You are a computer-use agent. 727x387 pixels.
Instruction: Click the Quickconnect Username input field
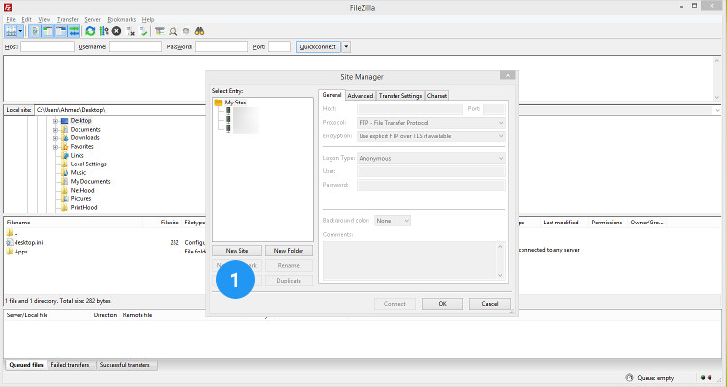pos(135,46)
